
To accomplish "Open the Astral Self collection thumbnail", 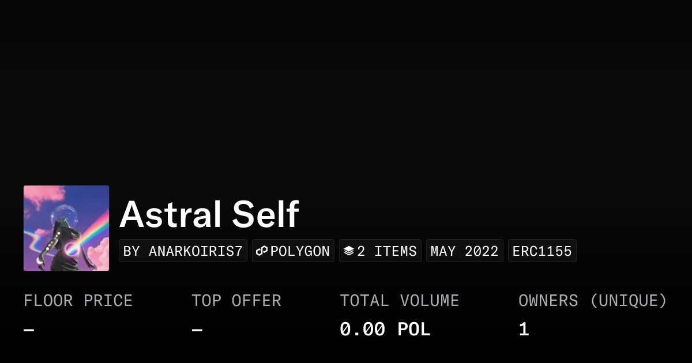I will [x=66, y=228].
